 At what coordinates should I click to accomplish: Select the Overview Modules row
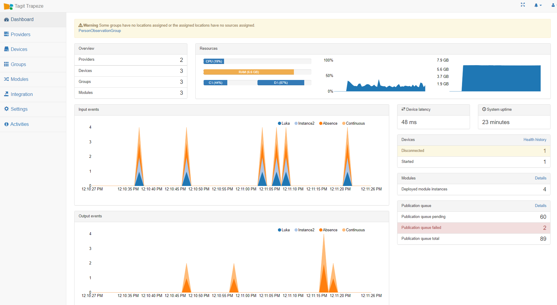(x=131, y=93)
